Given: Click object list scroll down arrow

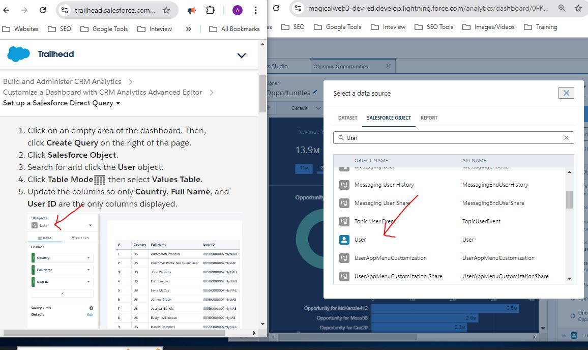Looking at the screenshot, I should pyautogui.click(x=569, y=279).
